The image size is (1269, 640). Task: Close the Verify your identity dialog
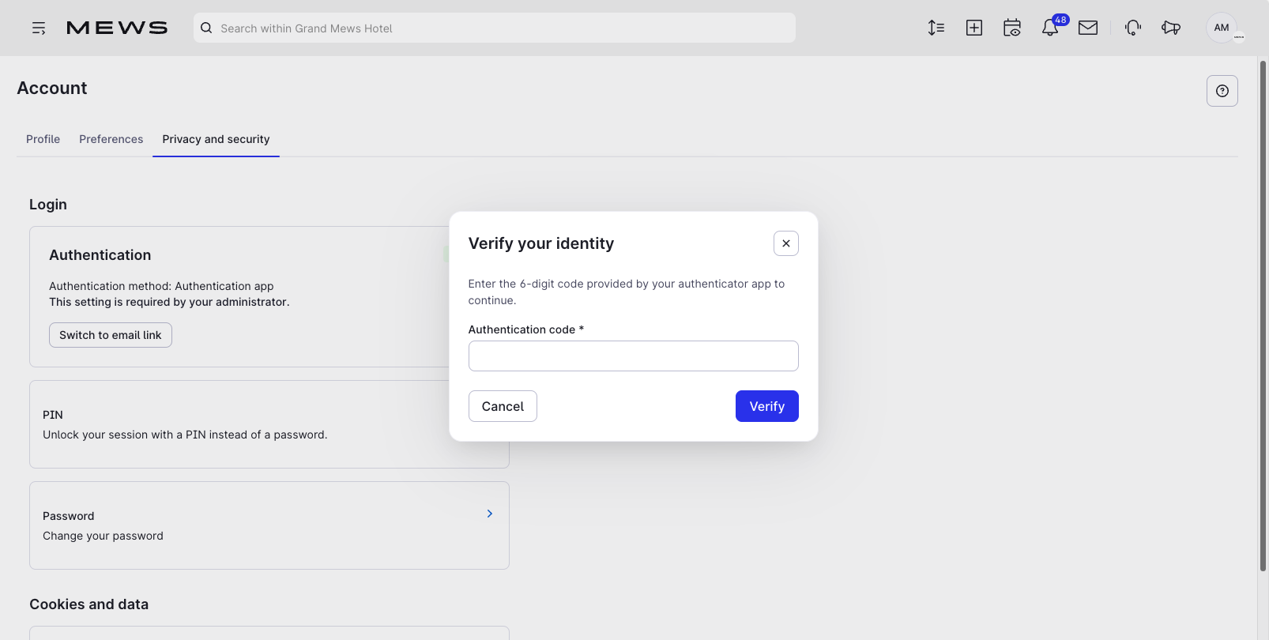[x=786, y=243]
